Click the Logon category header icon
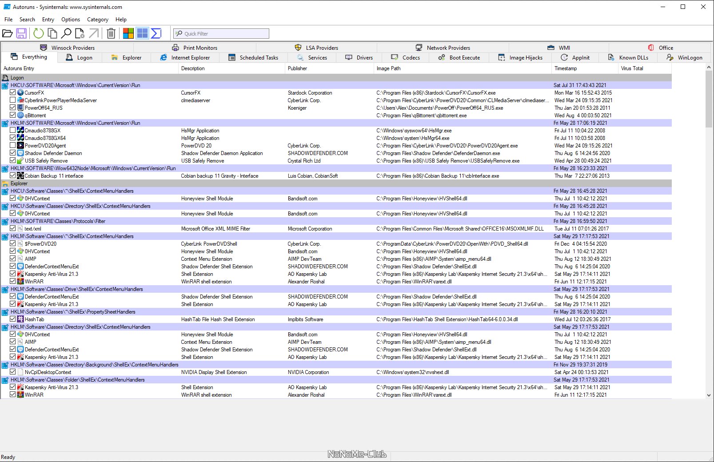The height and width of the screenshot is (462, 714). click(x=5, y=78)
